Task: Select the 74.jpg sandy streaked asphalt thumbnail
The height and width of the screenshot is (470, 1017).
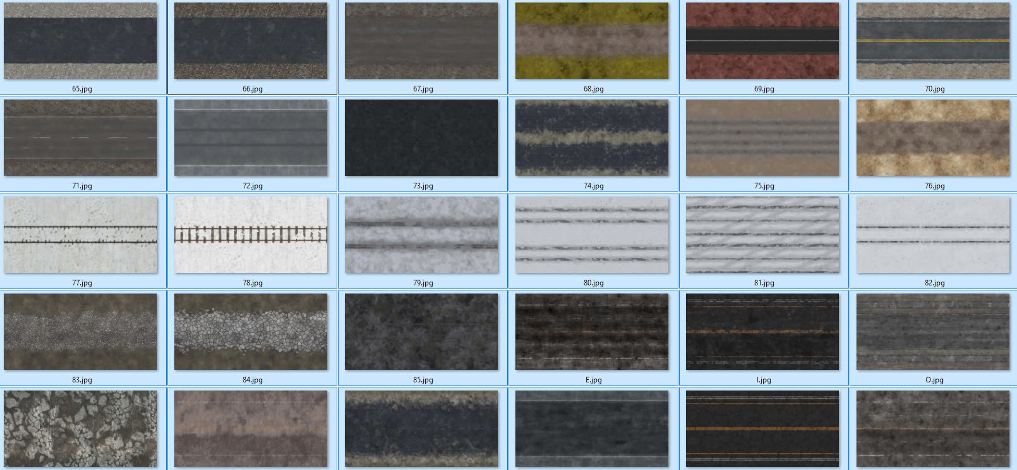Action: (x=592, y=138)
